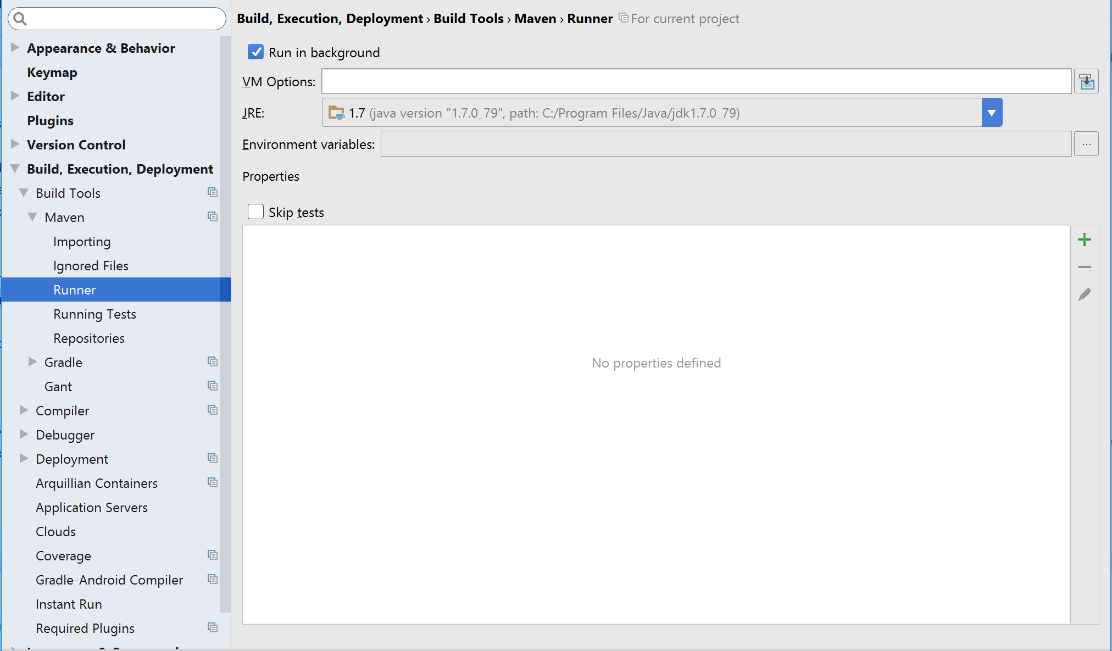
Task: Click the JDK folder icon in JRE field
Action: coord(336,113)
